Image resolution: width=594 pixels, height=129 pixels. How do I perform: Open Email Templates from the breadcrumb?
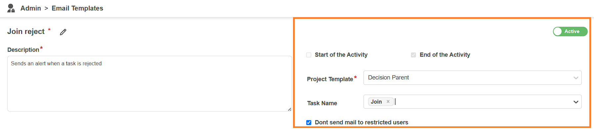(77, 8)
